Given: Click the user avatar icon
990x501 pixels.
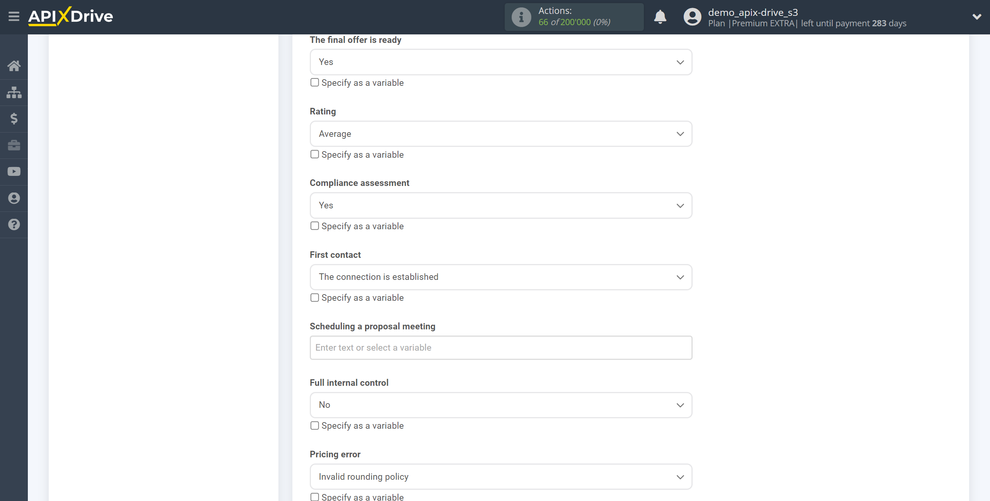Looking at the screenshot, I should (692, 17).
